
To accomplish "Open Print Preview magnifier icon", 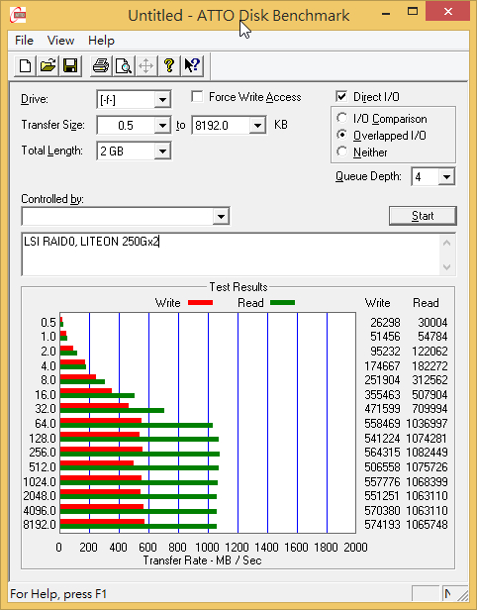I will [124, 65].
